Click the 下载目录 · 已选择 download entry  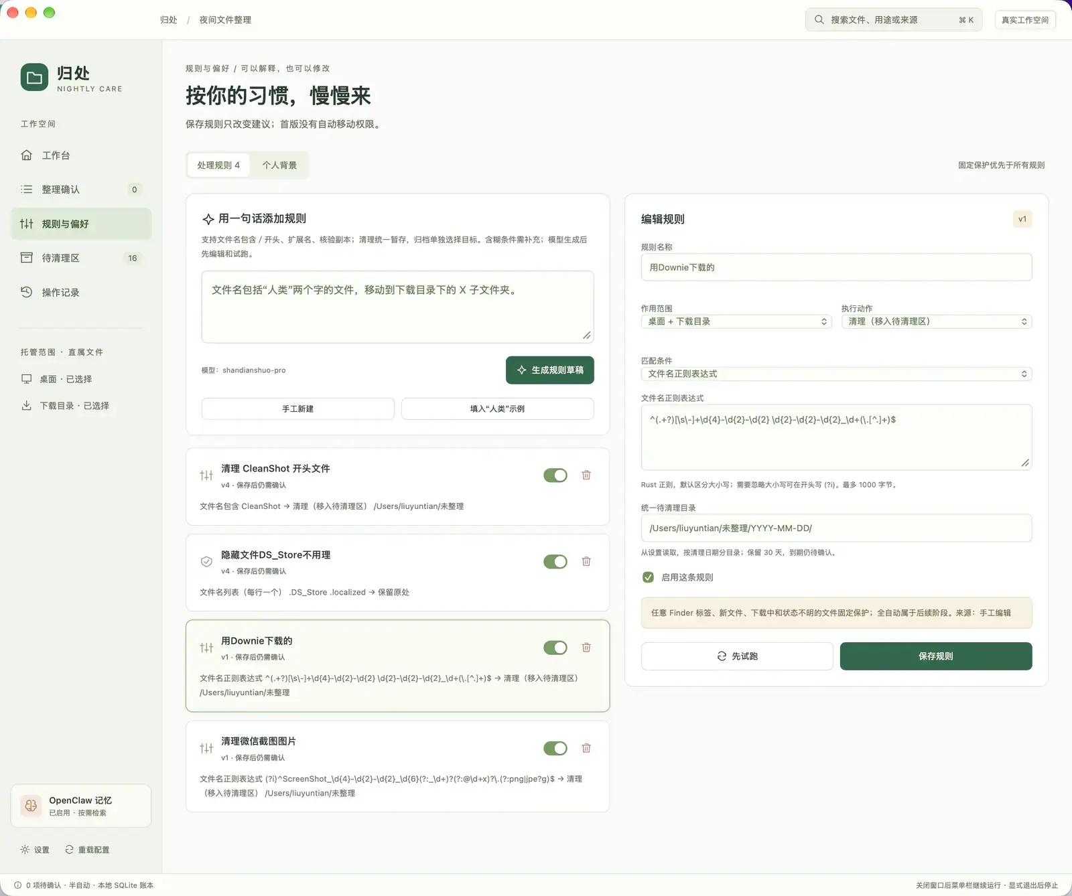tap(65, 406)
